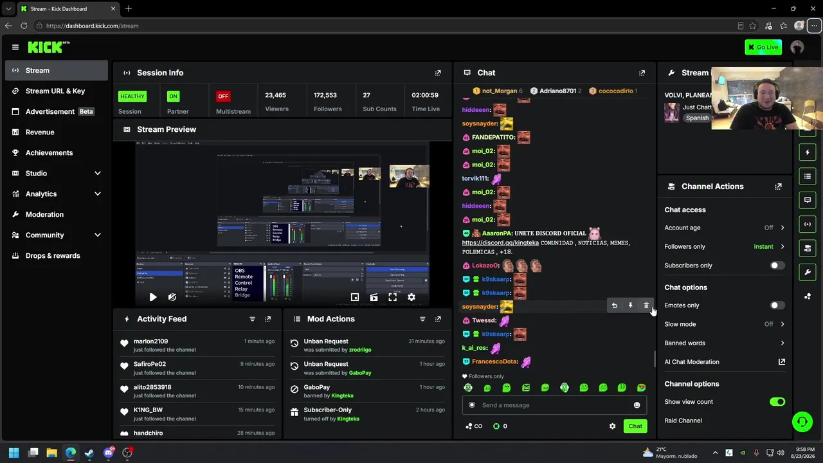Viewport: 823px width, 463px height.
Task: Toggle Session Info widget in side rail
Action: pos(808,224)
